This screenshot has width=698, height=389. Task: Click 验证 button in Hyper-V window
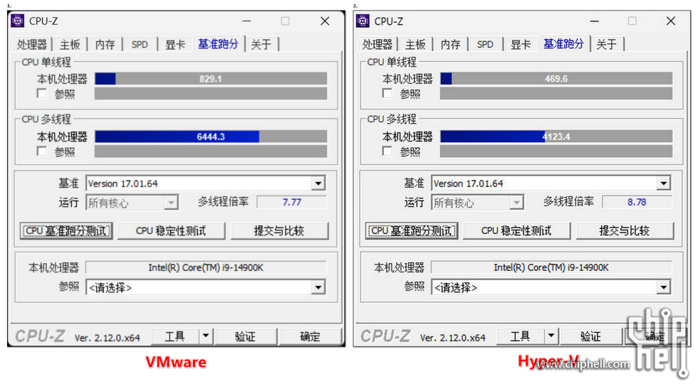[x=590, y=336]
